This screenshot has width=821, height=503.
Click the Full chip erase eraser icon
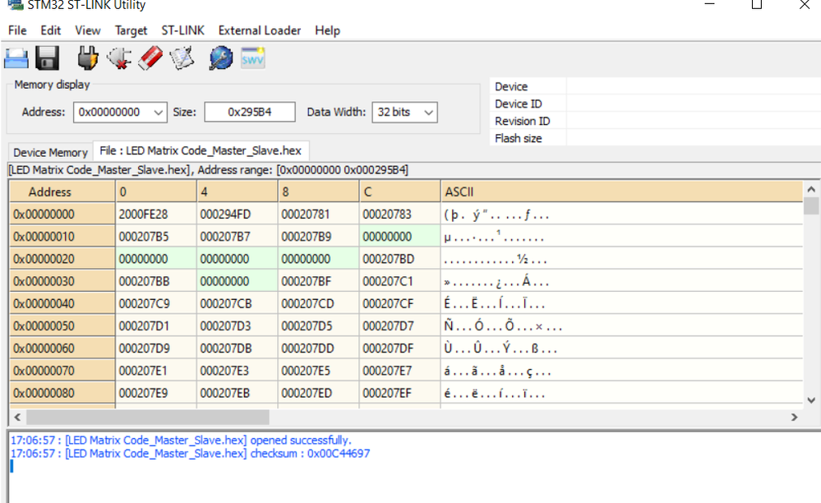coord(152,58)
